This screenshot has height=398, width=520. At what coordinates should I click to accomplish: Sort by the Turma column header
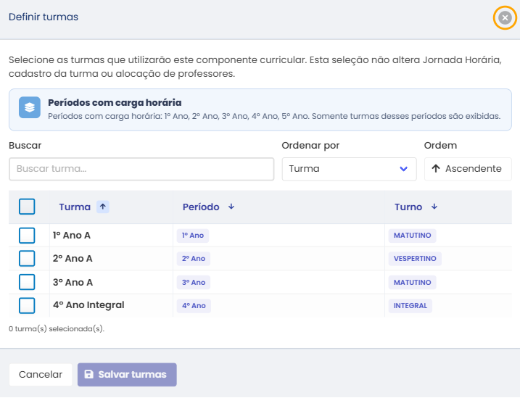(75, 207)
